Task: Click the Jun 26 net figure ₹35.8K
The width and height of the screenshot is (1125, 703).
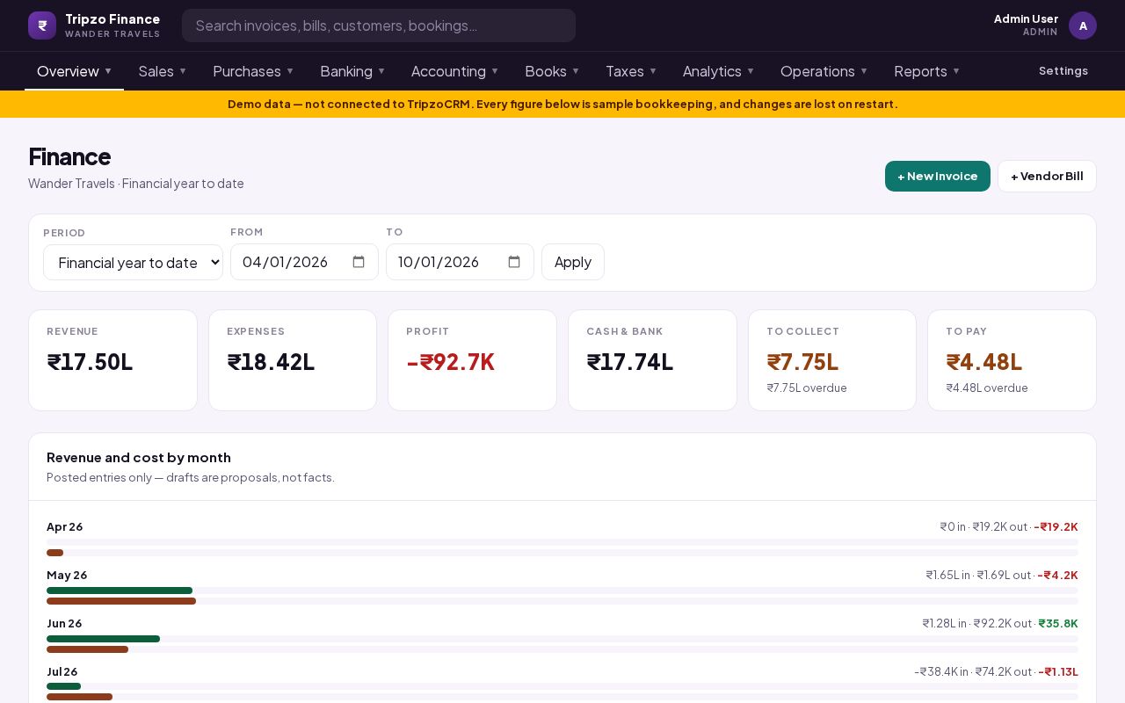Action: (x=1058, y=624)
